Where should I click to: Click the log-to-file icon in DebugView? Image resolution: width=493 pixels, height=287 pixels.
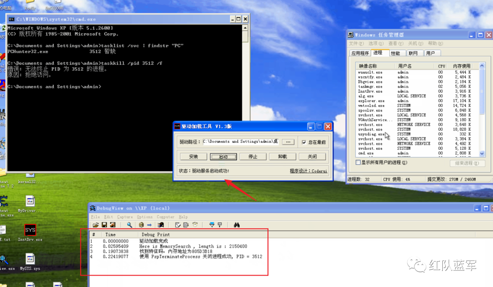click(113, 225)
